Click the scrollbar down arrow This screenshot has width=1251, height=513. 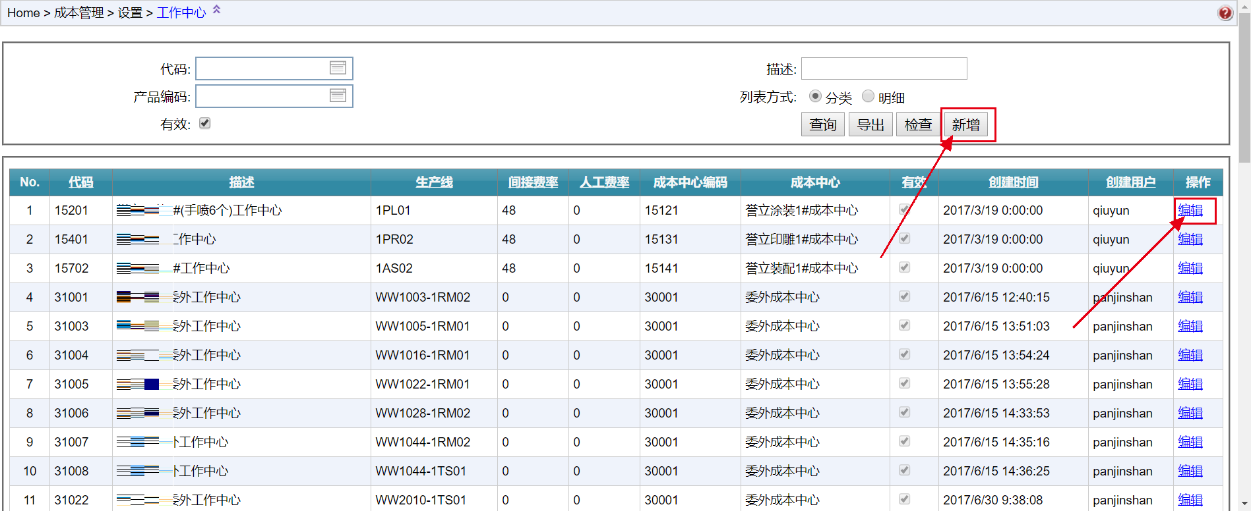(x=1244, y=504)
